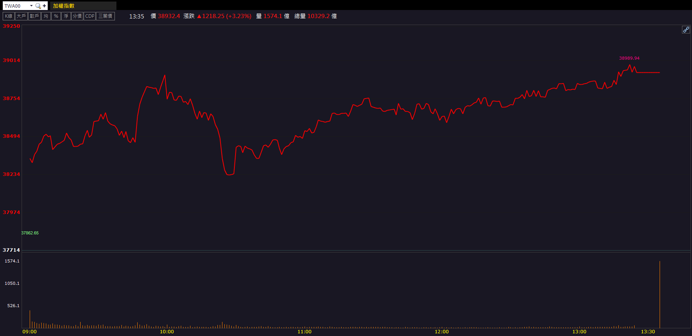Click the 13:30 time axis label
The height and width of the screenshot is (336, 692).
[648, 332]
